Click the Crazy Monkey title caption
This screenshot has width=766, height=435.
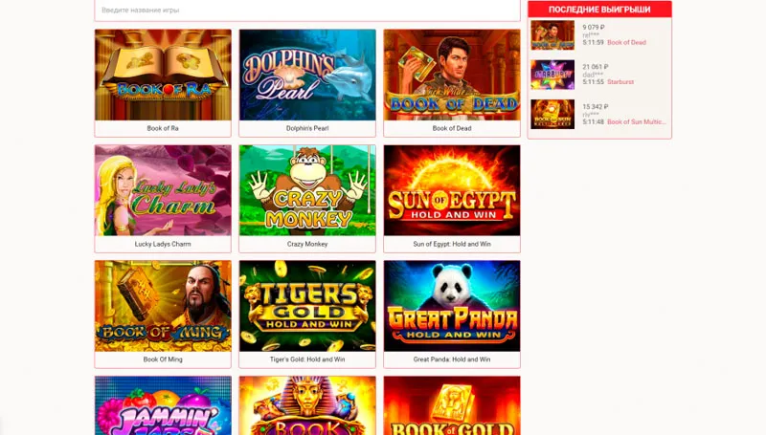click(x=307, y=244)
